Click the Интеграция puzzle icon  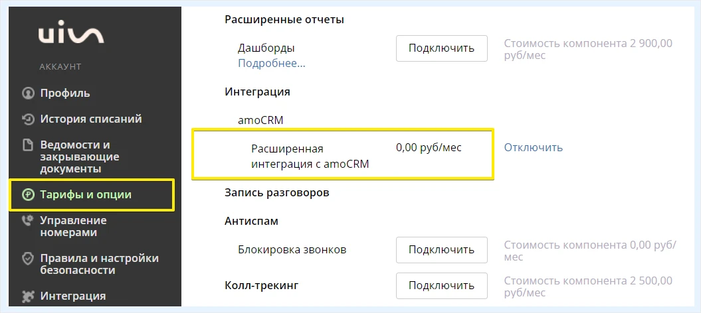28,296
